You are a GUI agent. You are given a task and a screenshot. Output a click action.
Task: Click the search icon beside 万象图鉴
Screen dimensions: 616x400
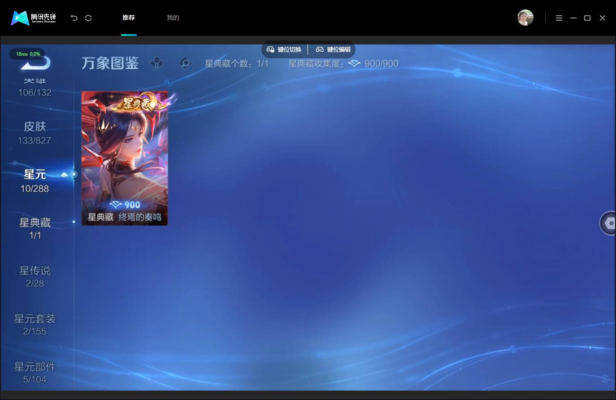(185, 63)
